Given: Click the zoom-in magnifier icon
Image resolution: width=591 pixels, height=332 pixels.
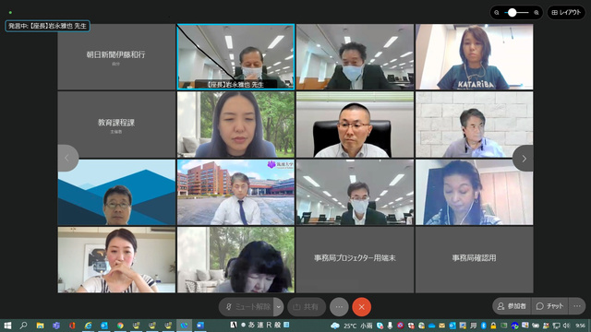Looking at the screenshot, I should coord(537,12).
